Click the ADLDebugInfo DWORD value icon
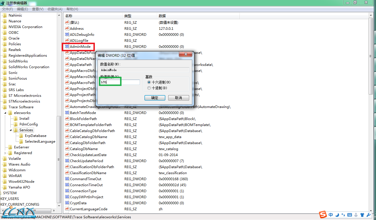The image size is (376, 220). pos(67,34)
